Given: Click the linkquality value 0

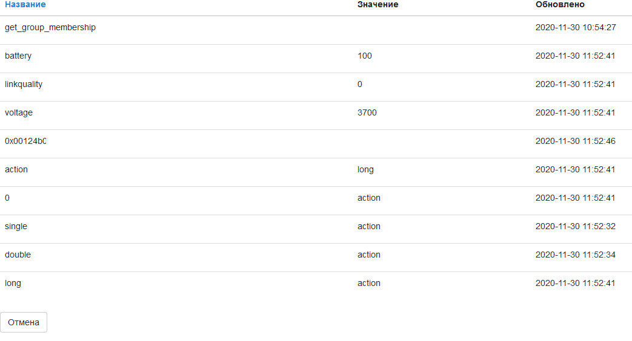Looking at the screenshot, I should pos(360,85).
